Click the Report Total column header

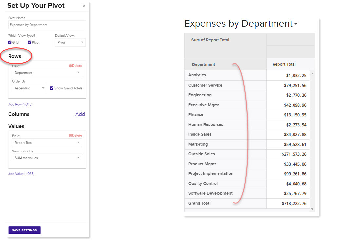(284, 64)
